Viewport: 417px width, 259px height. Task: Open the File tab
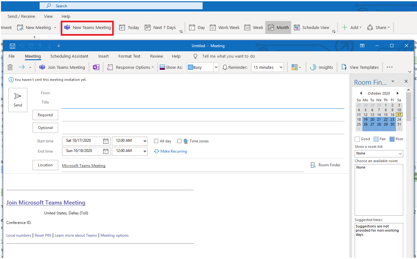(12, 56)
